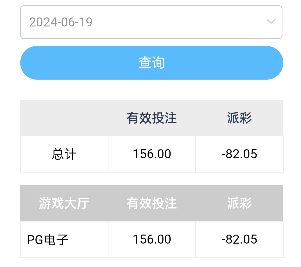Viewport: 301px width, 267px height.
Task: Click total 有效投注 value 156.00
Action: coord(152,154)
